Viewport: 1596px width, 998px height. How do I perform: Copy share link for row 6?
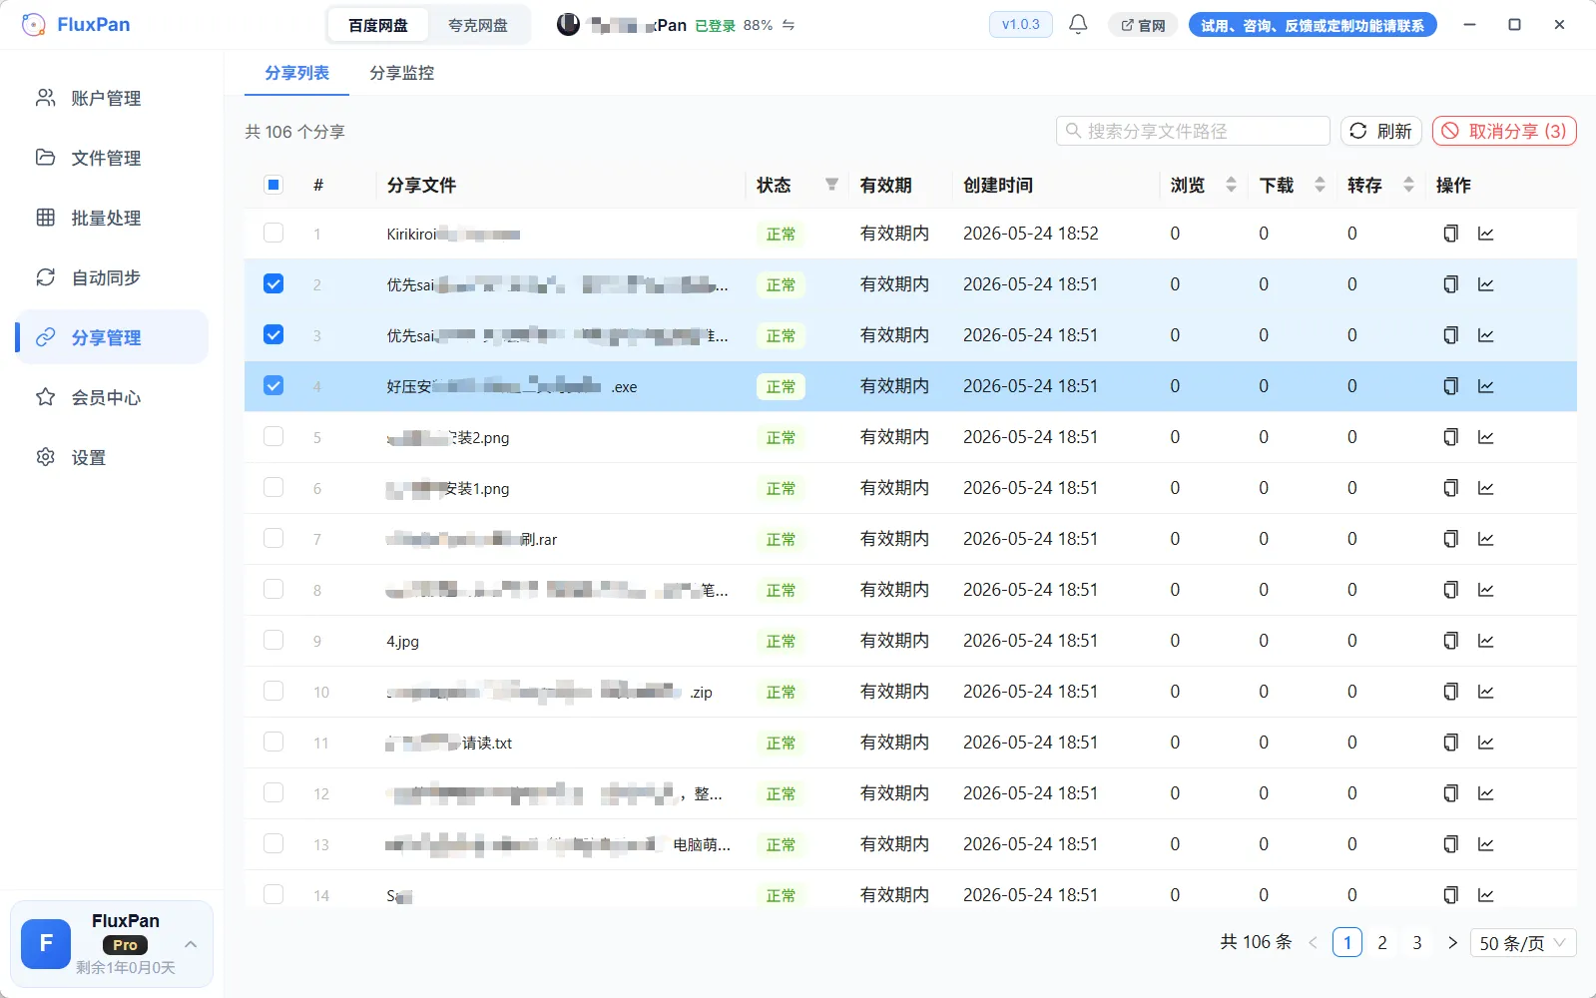click(1450, 488)
